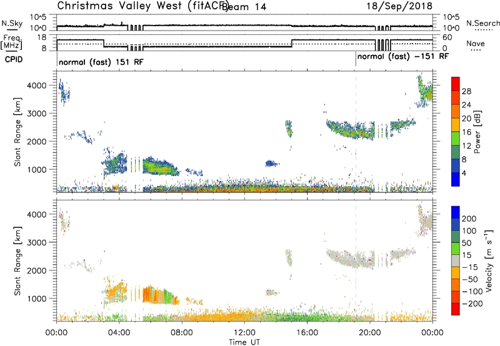Pick the gray segment of velocity colorbar
Image resolution: width=500 pixels, height=346 pixels.
click(456, 261)
